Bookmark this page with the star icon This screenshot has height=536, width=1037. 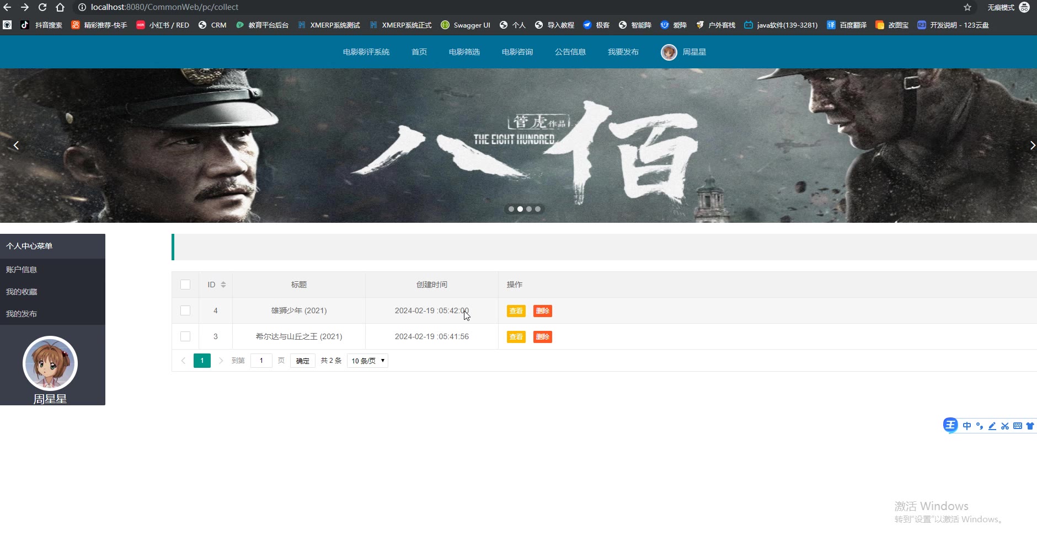click(x=967, y=7)
